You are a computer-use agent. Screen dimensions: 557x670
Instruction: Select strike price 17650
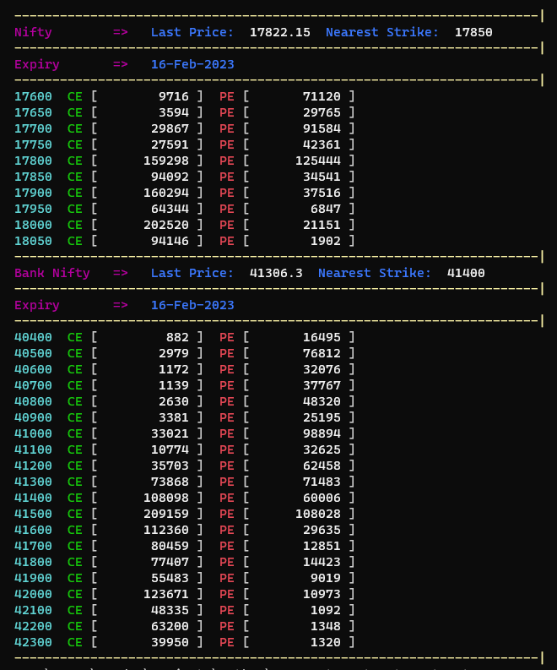(33, 113)
